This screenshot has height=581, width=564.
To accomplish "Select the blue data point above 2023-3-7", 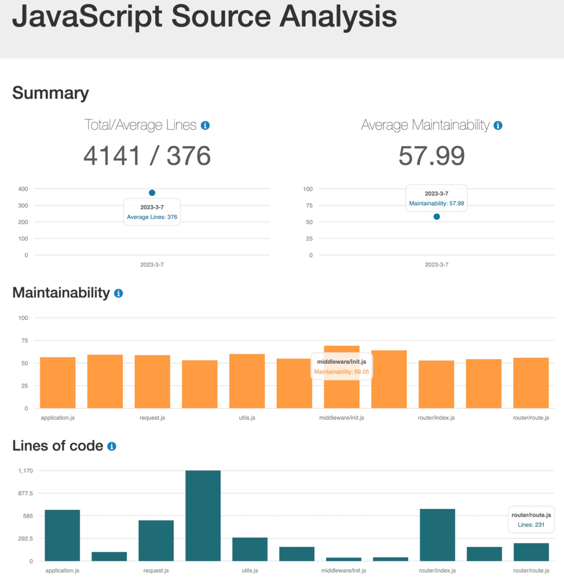I will (x=152, y=192).
